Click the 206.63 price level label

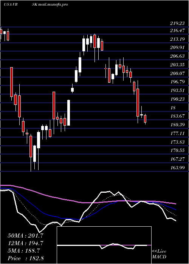177,56
